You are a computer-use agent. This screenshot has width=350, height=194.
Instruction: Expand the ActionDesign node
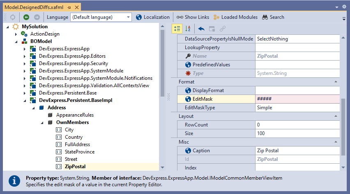click(x=16, y=34)
